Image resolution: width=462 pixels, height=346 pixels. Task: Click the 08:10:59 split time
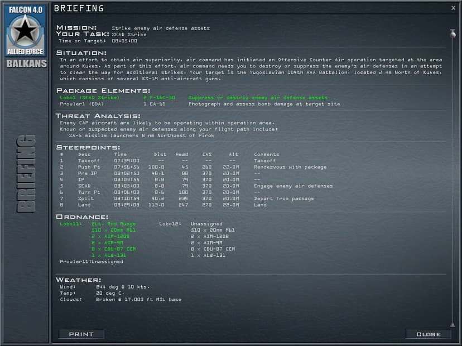[127, 198]
